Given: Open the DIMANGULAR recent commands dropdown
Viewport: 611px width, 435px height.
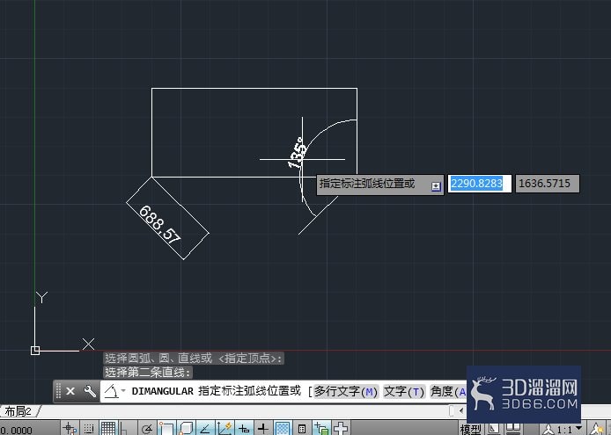Looking at the screenshot, I should coord(123,390).
